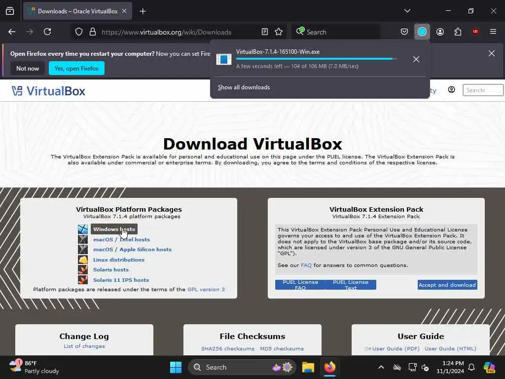
Task: Click the VirtualBox site logo
Action: (x=49, y=91)
